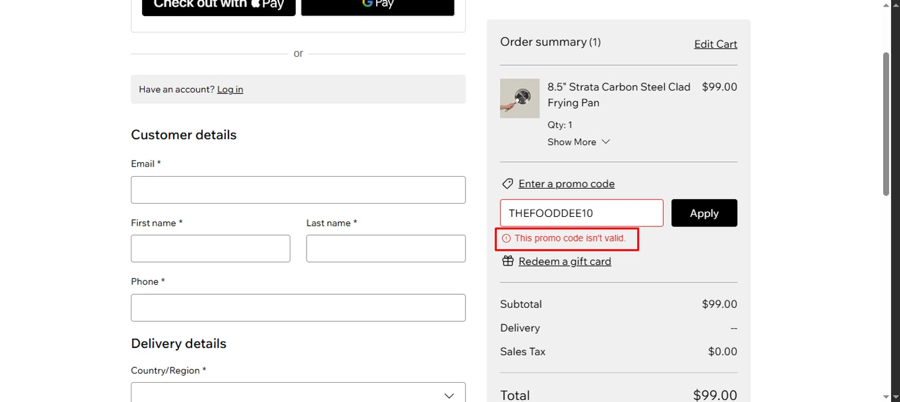Click the Subtotal $99.00 amount

click(719, 304)
